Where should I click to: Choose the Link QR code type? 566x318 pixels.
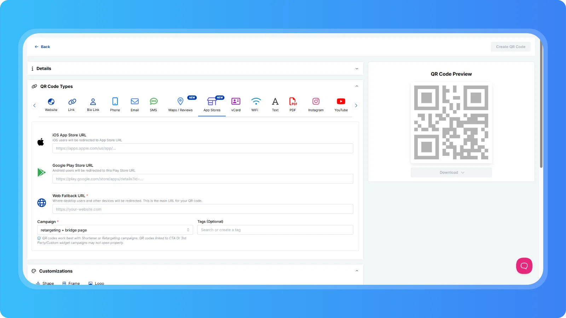tap(71, 105)
